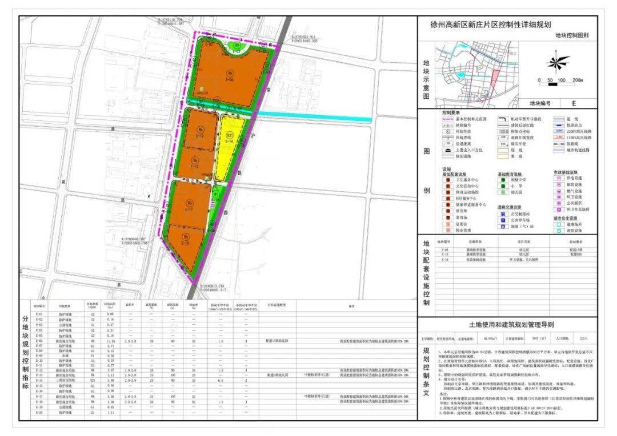
Task: Click the 市政基础设施 legend heading
Action: [x=565, y=172]
